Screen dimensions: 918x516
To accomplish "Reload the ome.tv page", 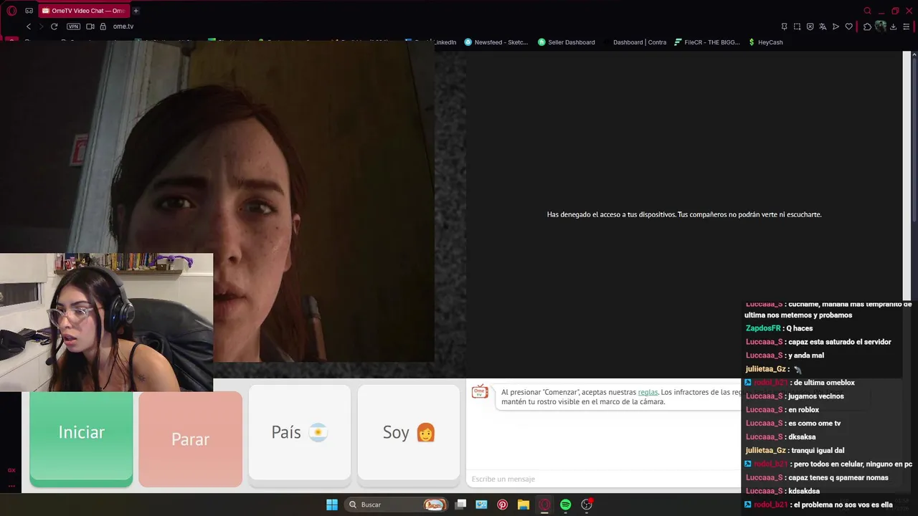I will point(54,27).
